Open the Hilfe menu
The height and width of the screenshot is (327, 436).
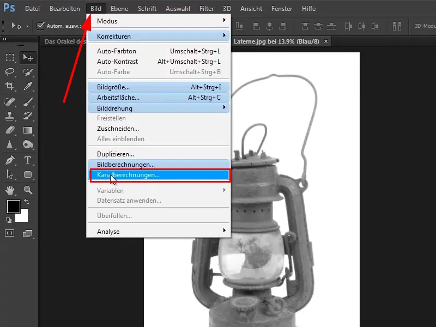(308, 9)
